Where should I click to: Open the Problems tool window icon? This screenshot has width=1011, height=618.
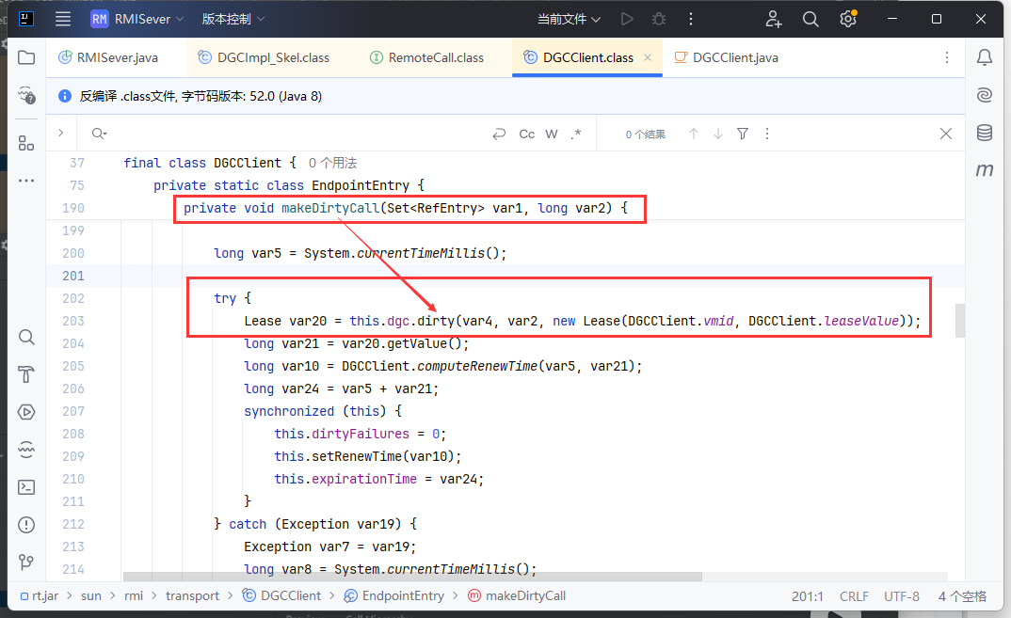click(26, 525)
